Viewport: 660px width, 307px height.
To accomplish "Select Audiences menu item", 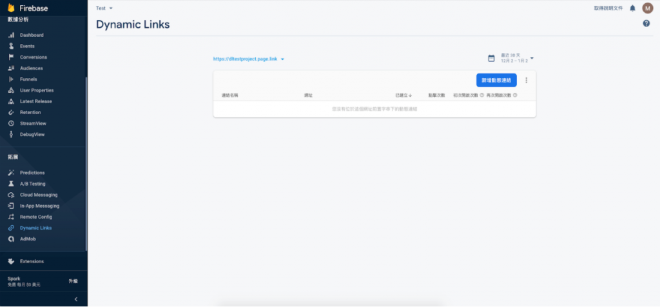I will click(32, 68).
